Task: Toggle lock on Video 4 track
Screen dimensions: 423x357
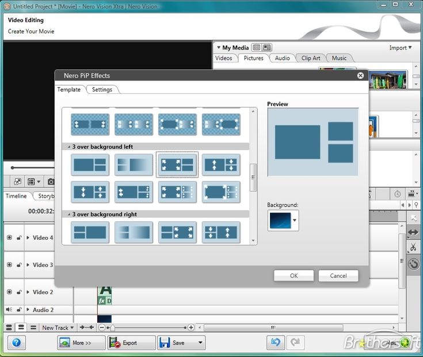Action: 19,237
